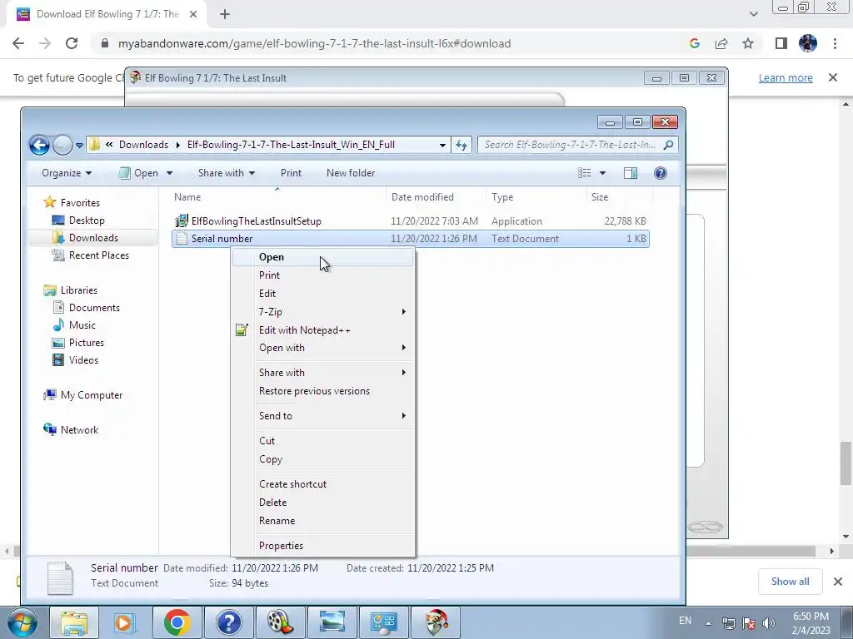The height and width of the screenshot is (639, 853).
Task: Click the Chrome back arrow
Action: coord(18,43)
